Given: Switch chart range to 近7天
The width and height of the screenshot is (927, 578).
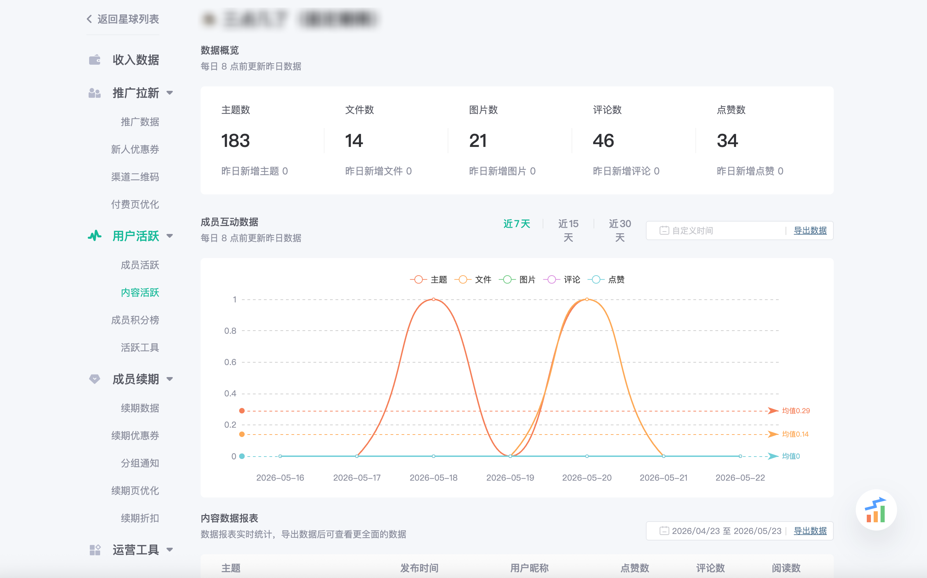Looking at the screenshot, I should [x=517, y=224].
